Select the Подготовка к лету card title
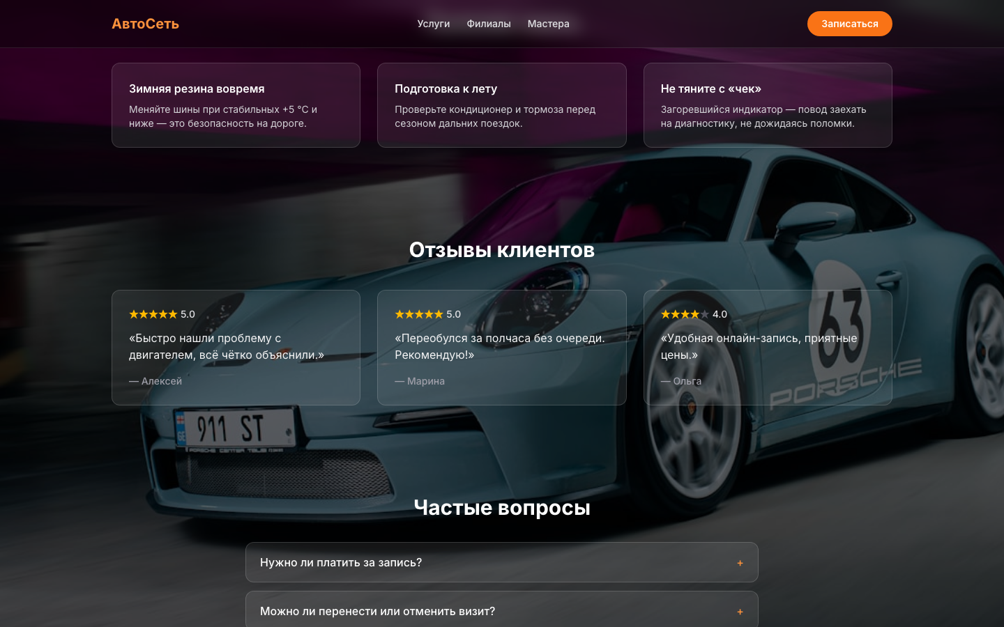Image resolution: width=1004 pixels, height=627 pixels. pyautogui.click(x=446, y=88)
